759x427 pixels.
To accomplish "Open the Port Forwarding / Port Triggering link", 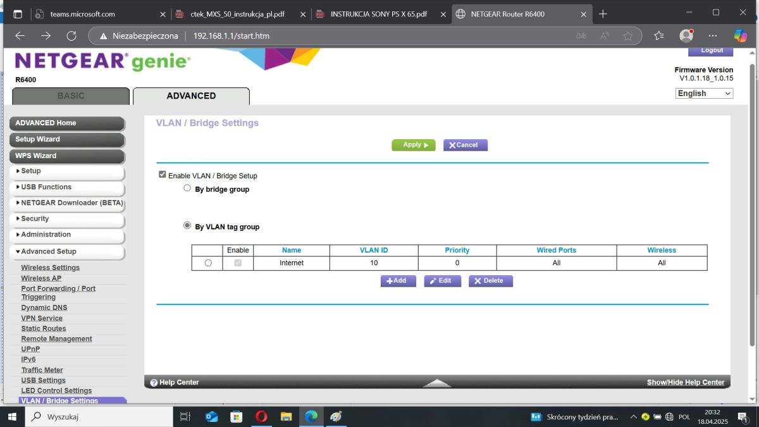I will click(x=58, y=293).
